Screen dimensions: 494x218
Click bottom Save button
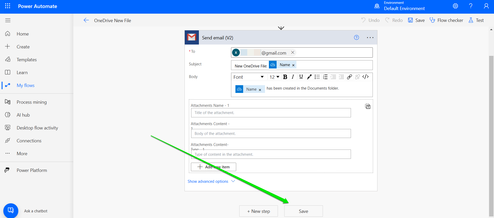click(x=304, y=211)
